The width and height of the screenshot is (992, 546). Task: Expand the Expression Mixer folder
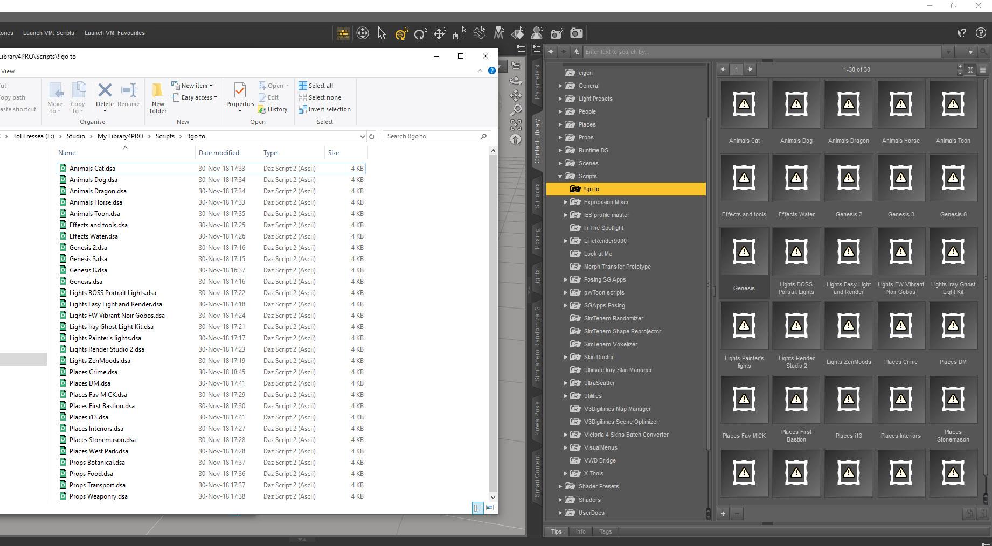pyautogui.click(x=566, y=202)
